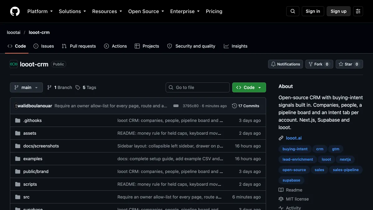The height and width of the screenshot is (210, 373).
Task: Click the src folder icon
Action: [18, 197]
